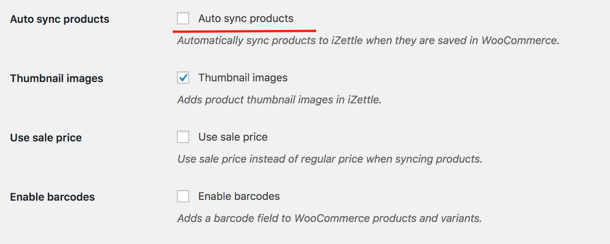The width and height of the screenshot is (610, 244).
Task: Click the product thumbnail images description
Action: coord(279,100)
